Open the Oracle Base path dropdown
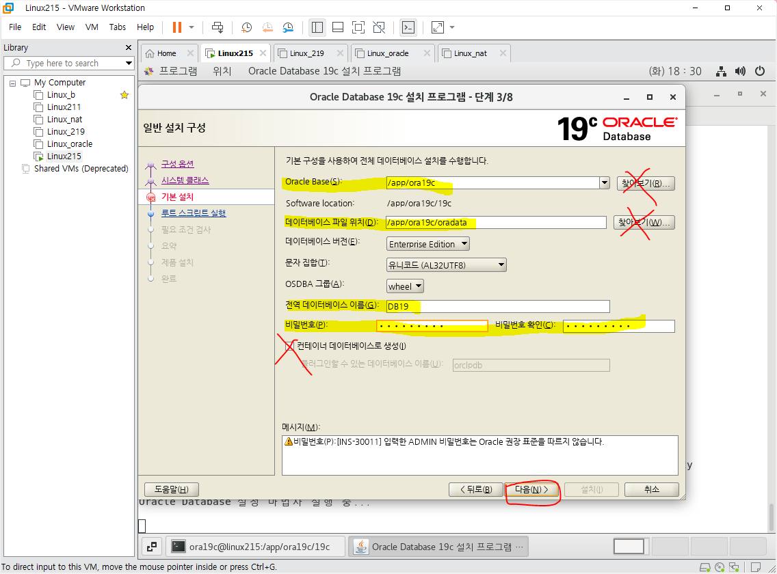This screenshot has width=777, height=574. coord(604,182)
